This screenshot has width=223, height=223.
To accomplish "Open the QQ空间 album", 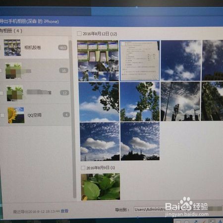I will coord(35,115).
